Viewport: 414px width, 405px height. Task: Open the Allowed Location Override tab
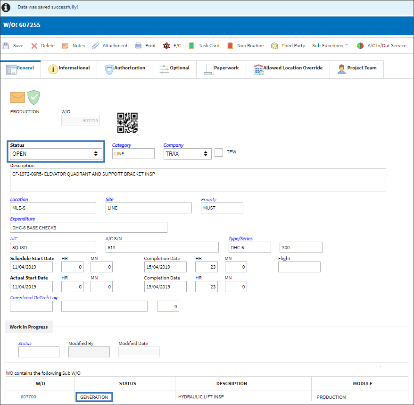(288, 69)
